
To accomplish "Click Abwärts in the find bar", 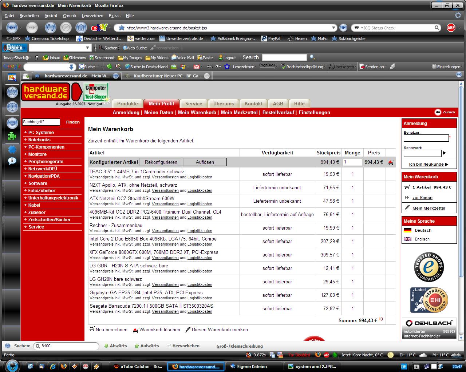I will tap(115, 346).
